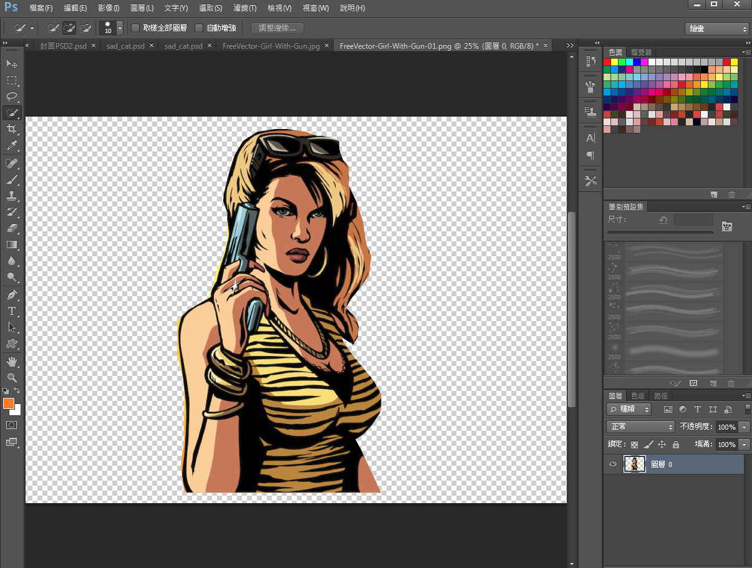Open the 填滿 fill dropdown arrow
The image size is (752, 568).
pos(744,445)
